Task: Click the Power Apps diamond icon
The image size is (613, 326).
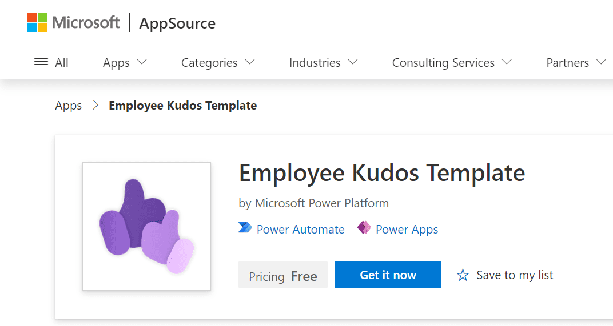Action: click(364, 228)
